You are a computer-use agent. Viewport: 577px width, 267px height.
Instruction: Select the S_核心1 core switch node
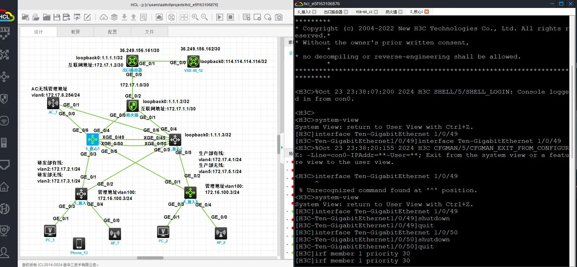pos(93,139)
